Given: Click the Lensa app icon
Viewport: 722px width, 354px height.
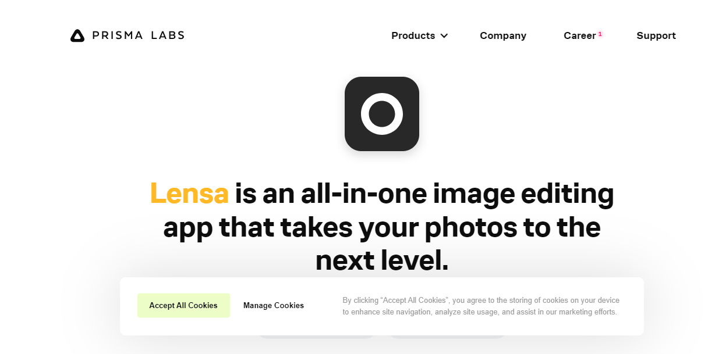Looking at the screenshot, I should click(x=382, y=114).
